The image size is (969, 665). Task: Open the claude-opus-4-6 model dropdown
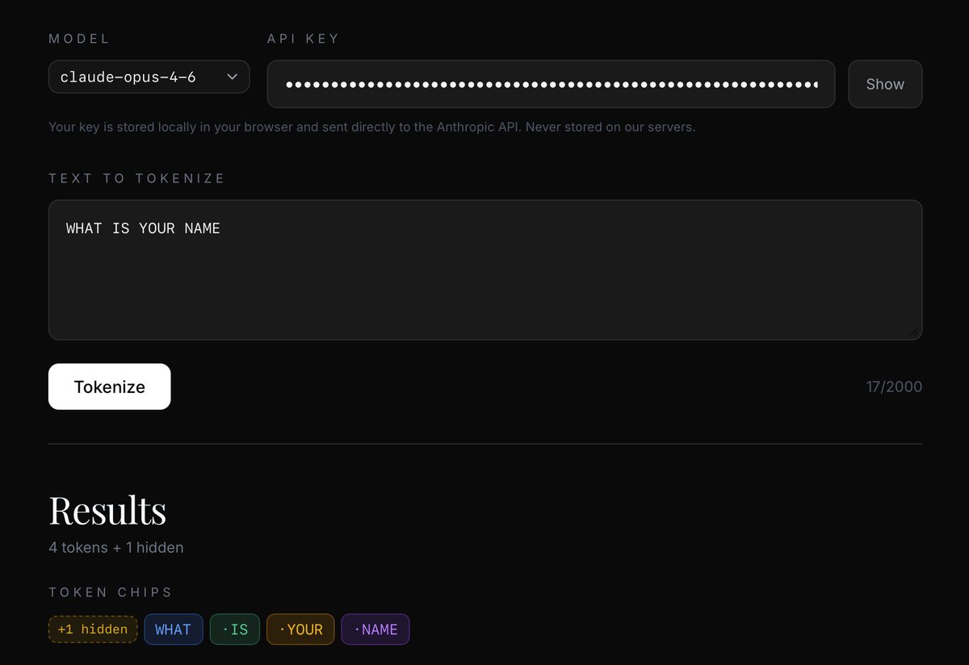point(149,77)
